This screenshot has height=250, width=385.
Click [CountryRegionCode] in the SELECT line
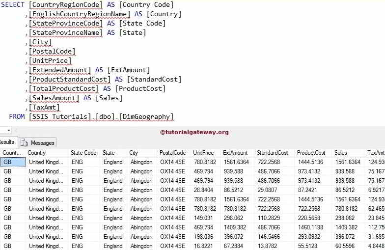tap(66, 5)
